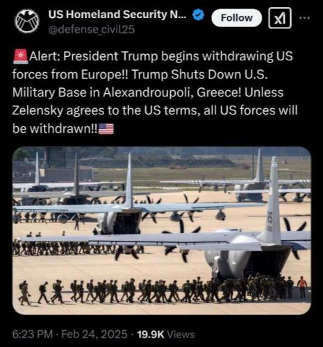The width and height of the screenshot is (323, 347).
Task: Visit the @defense_civil25 handle link
Action: pyautogui.click(x=91, y=30)
